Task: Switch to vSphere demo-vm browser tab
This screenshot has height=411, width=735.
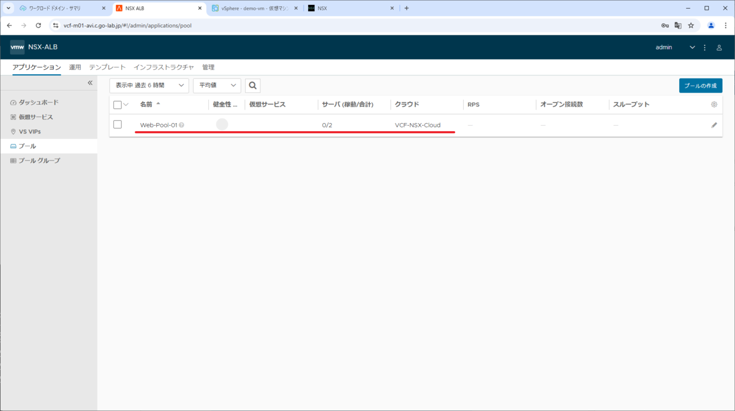Action: [255, 8]
